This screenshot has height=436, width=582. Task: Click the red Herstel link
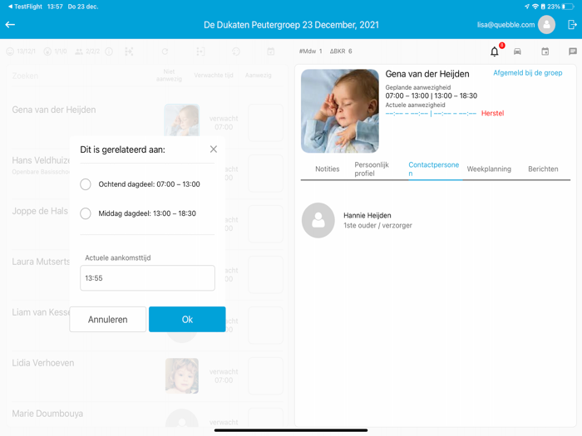click(492, 114)
